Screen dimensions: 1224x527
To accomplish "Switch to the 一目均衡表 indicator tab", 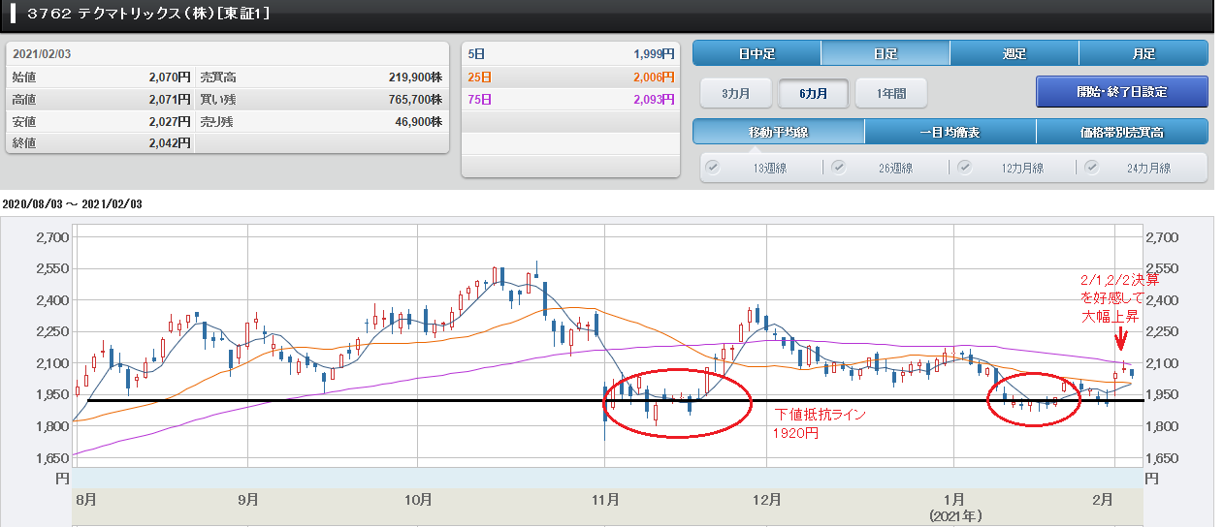I will click(x=950, y=132).
